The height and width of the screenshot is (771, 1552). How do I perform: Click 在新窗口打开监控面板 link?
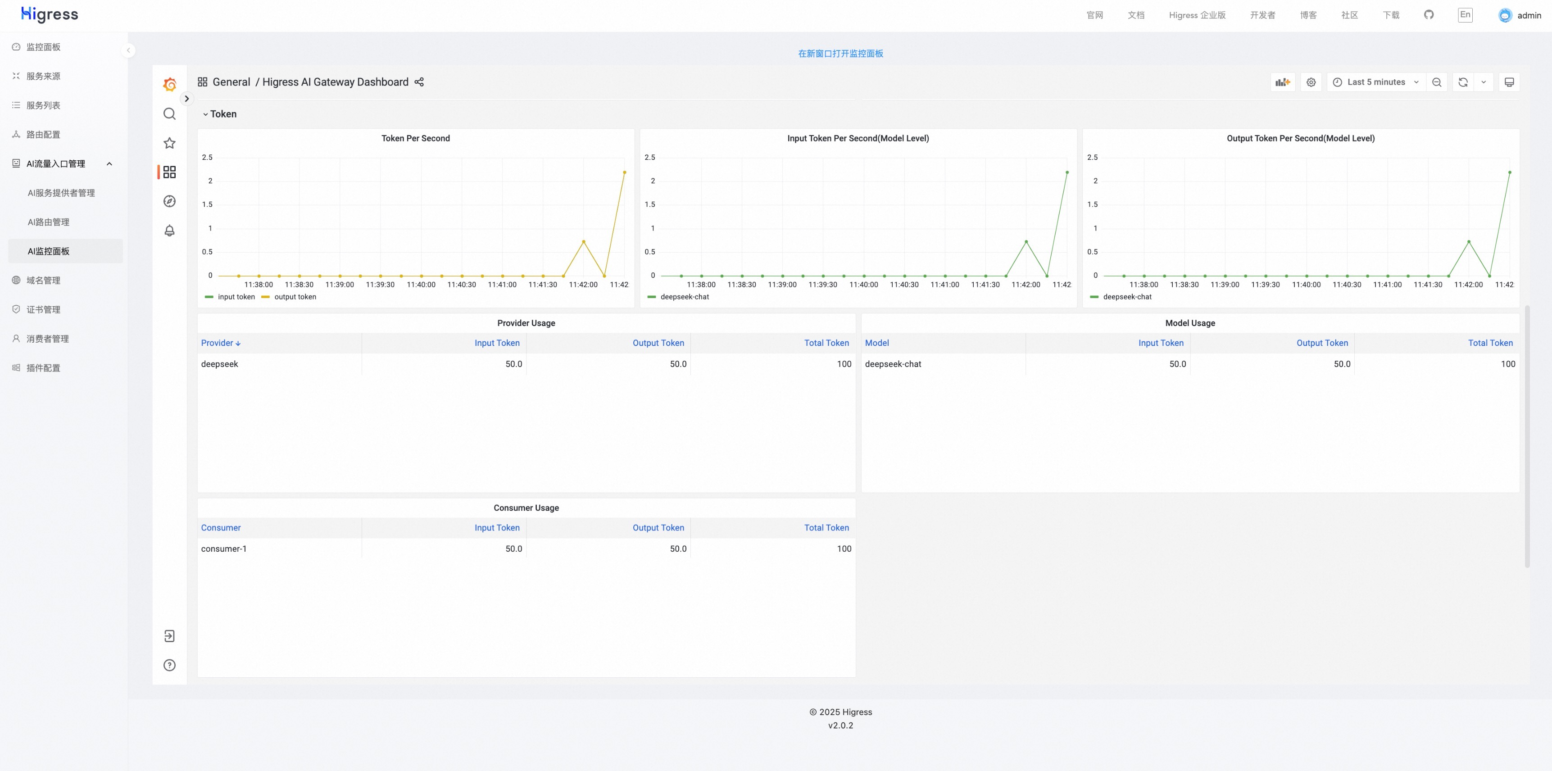coord(840,54)
